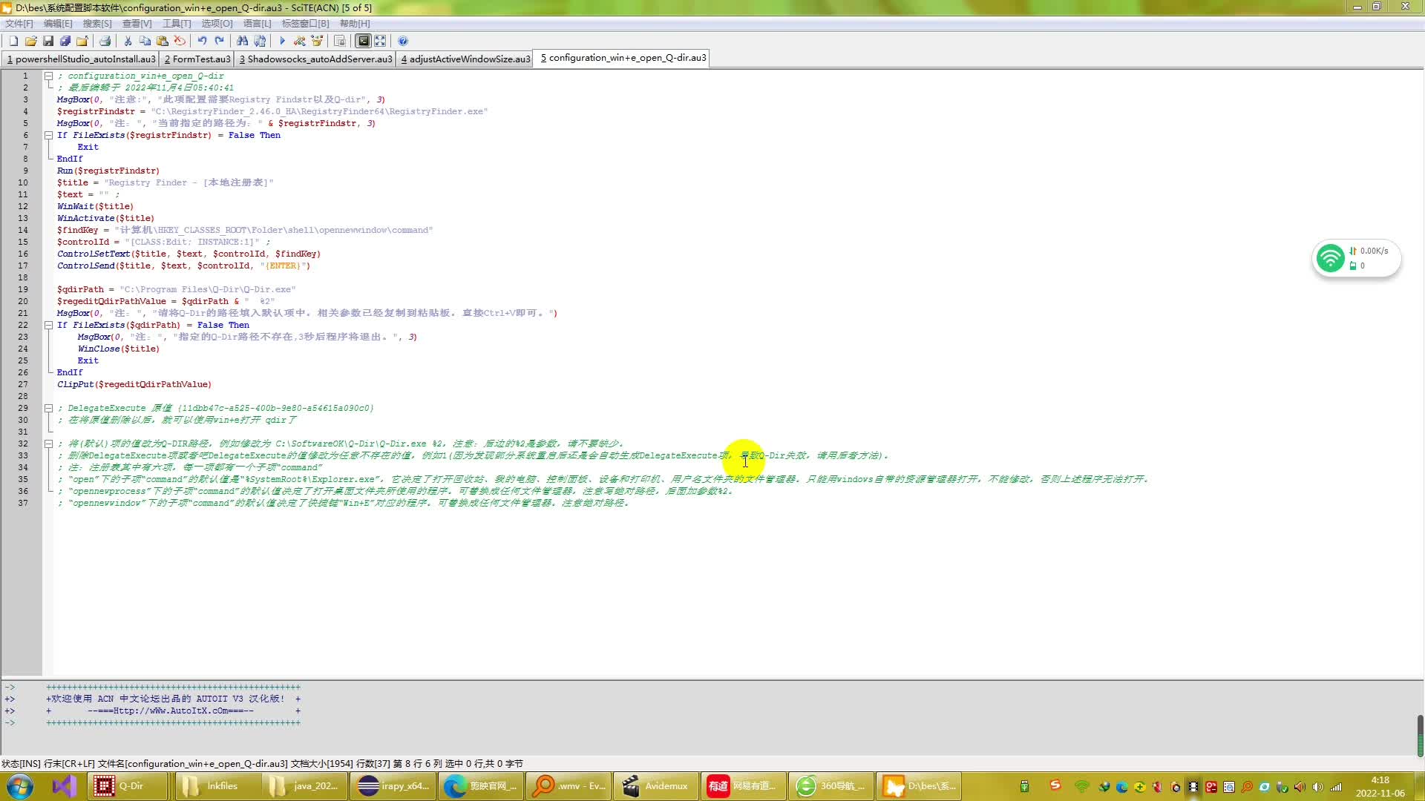This screenshot has height=801, width=1425.
Task: Click the New file toolbar icon
Action: coord(13,41)
